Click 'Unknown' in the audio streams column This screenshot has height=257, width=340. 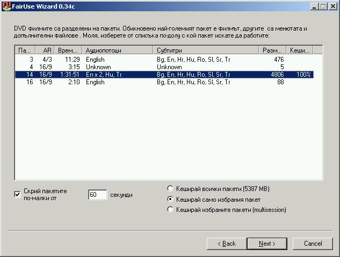(98, 67)
